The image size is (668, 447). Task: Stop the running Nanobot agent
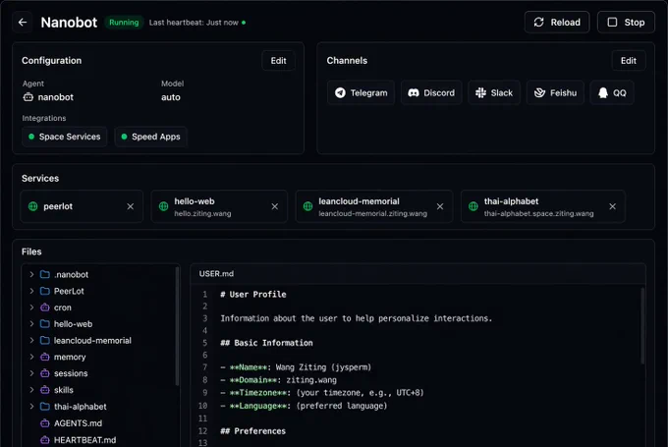click(626, 23)
